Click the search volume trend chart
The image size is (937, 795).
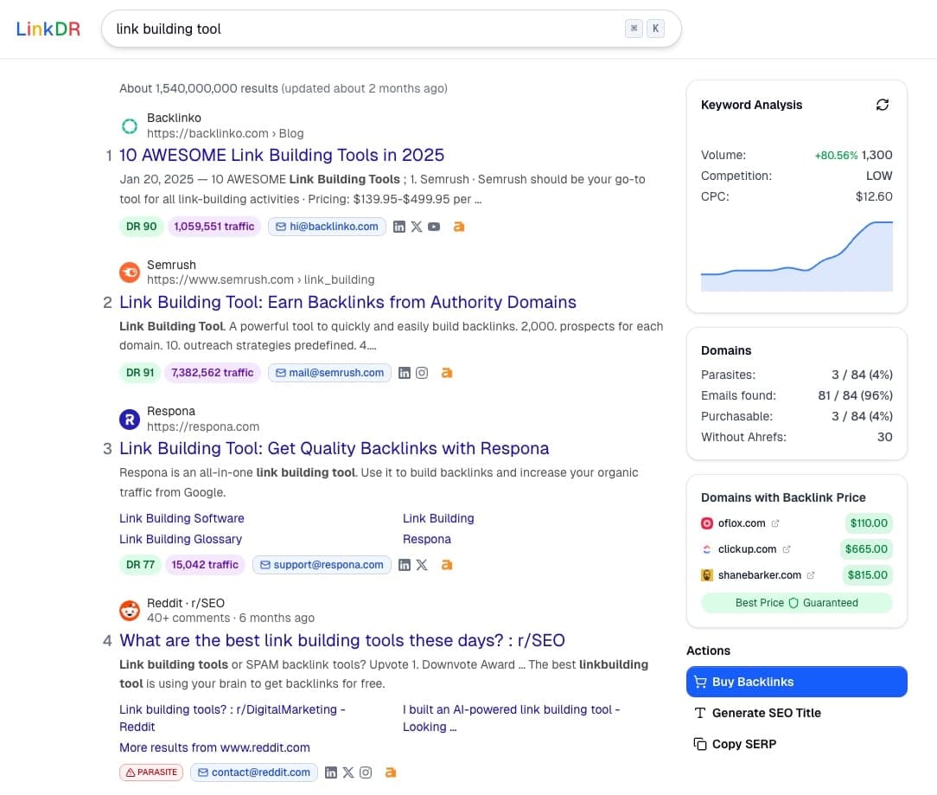tap(797, 256)
